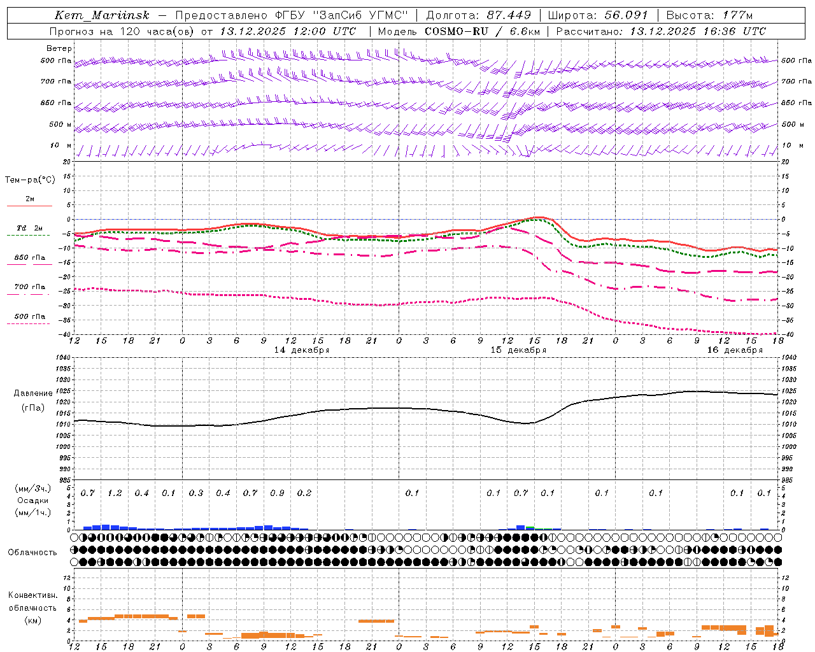This screenshot has height=652, width=815.
Task: Click the Конвективн. облачность panel label
Action: [32, 601]
